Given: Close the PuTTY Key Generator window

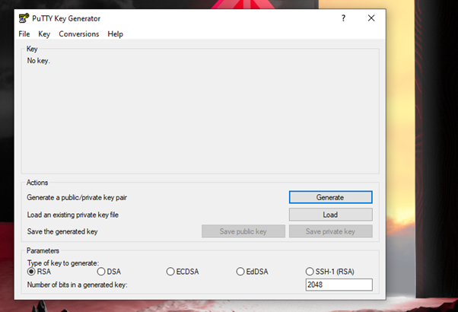Looking at the screenshot, I should coord(371,18).
